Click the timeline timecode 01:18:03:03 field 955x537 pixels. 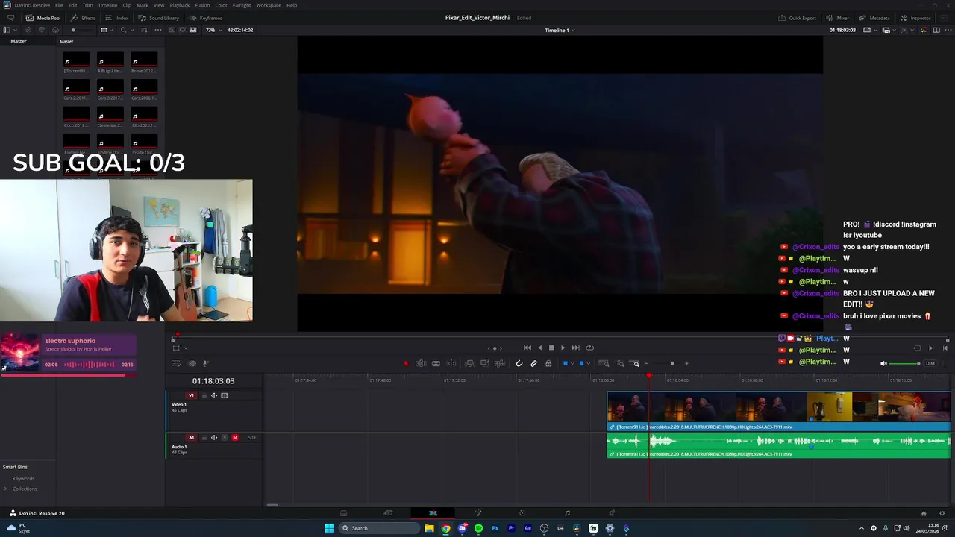point(213,381)
